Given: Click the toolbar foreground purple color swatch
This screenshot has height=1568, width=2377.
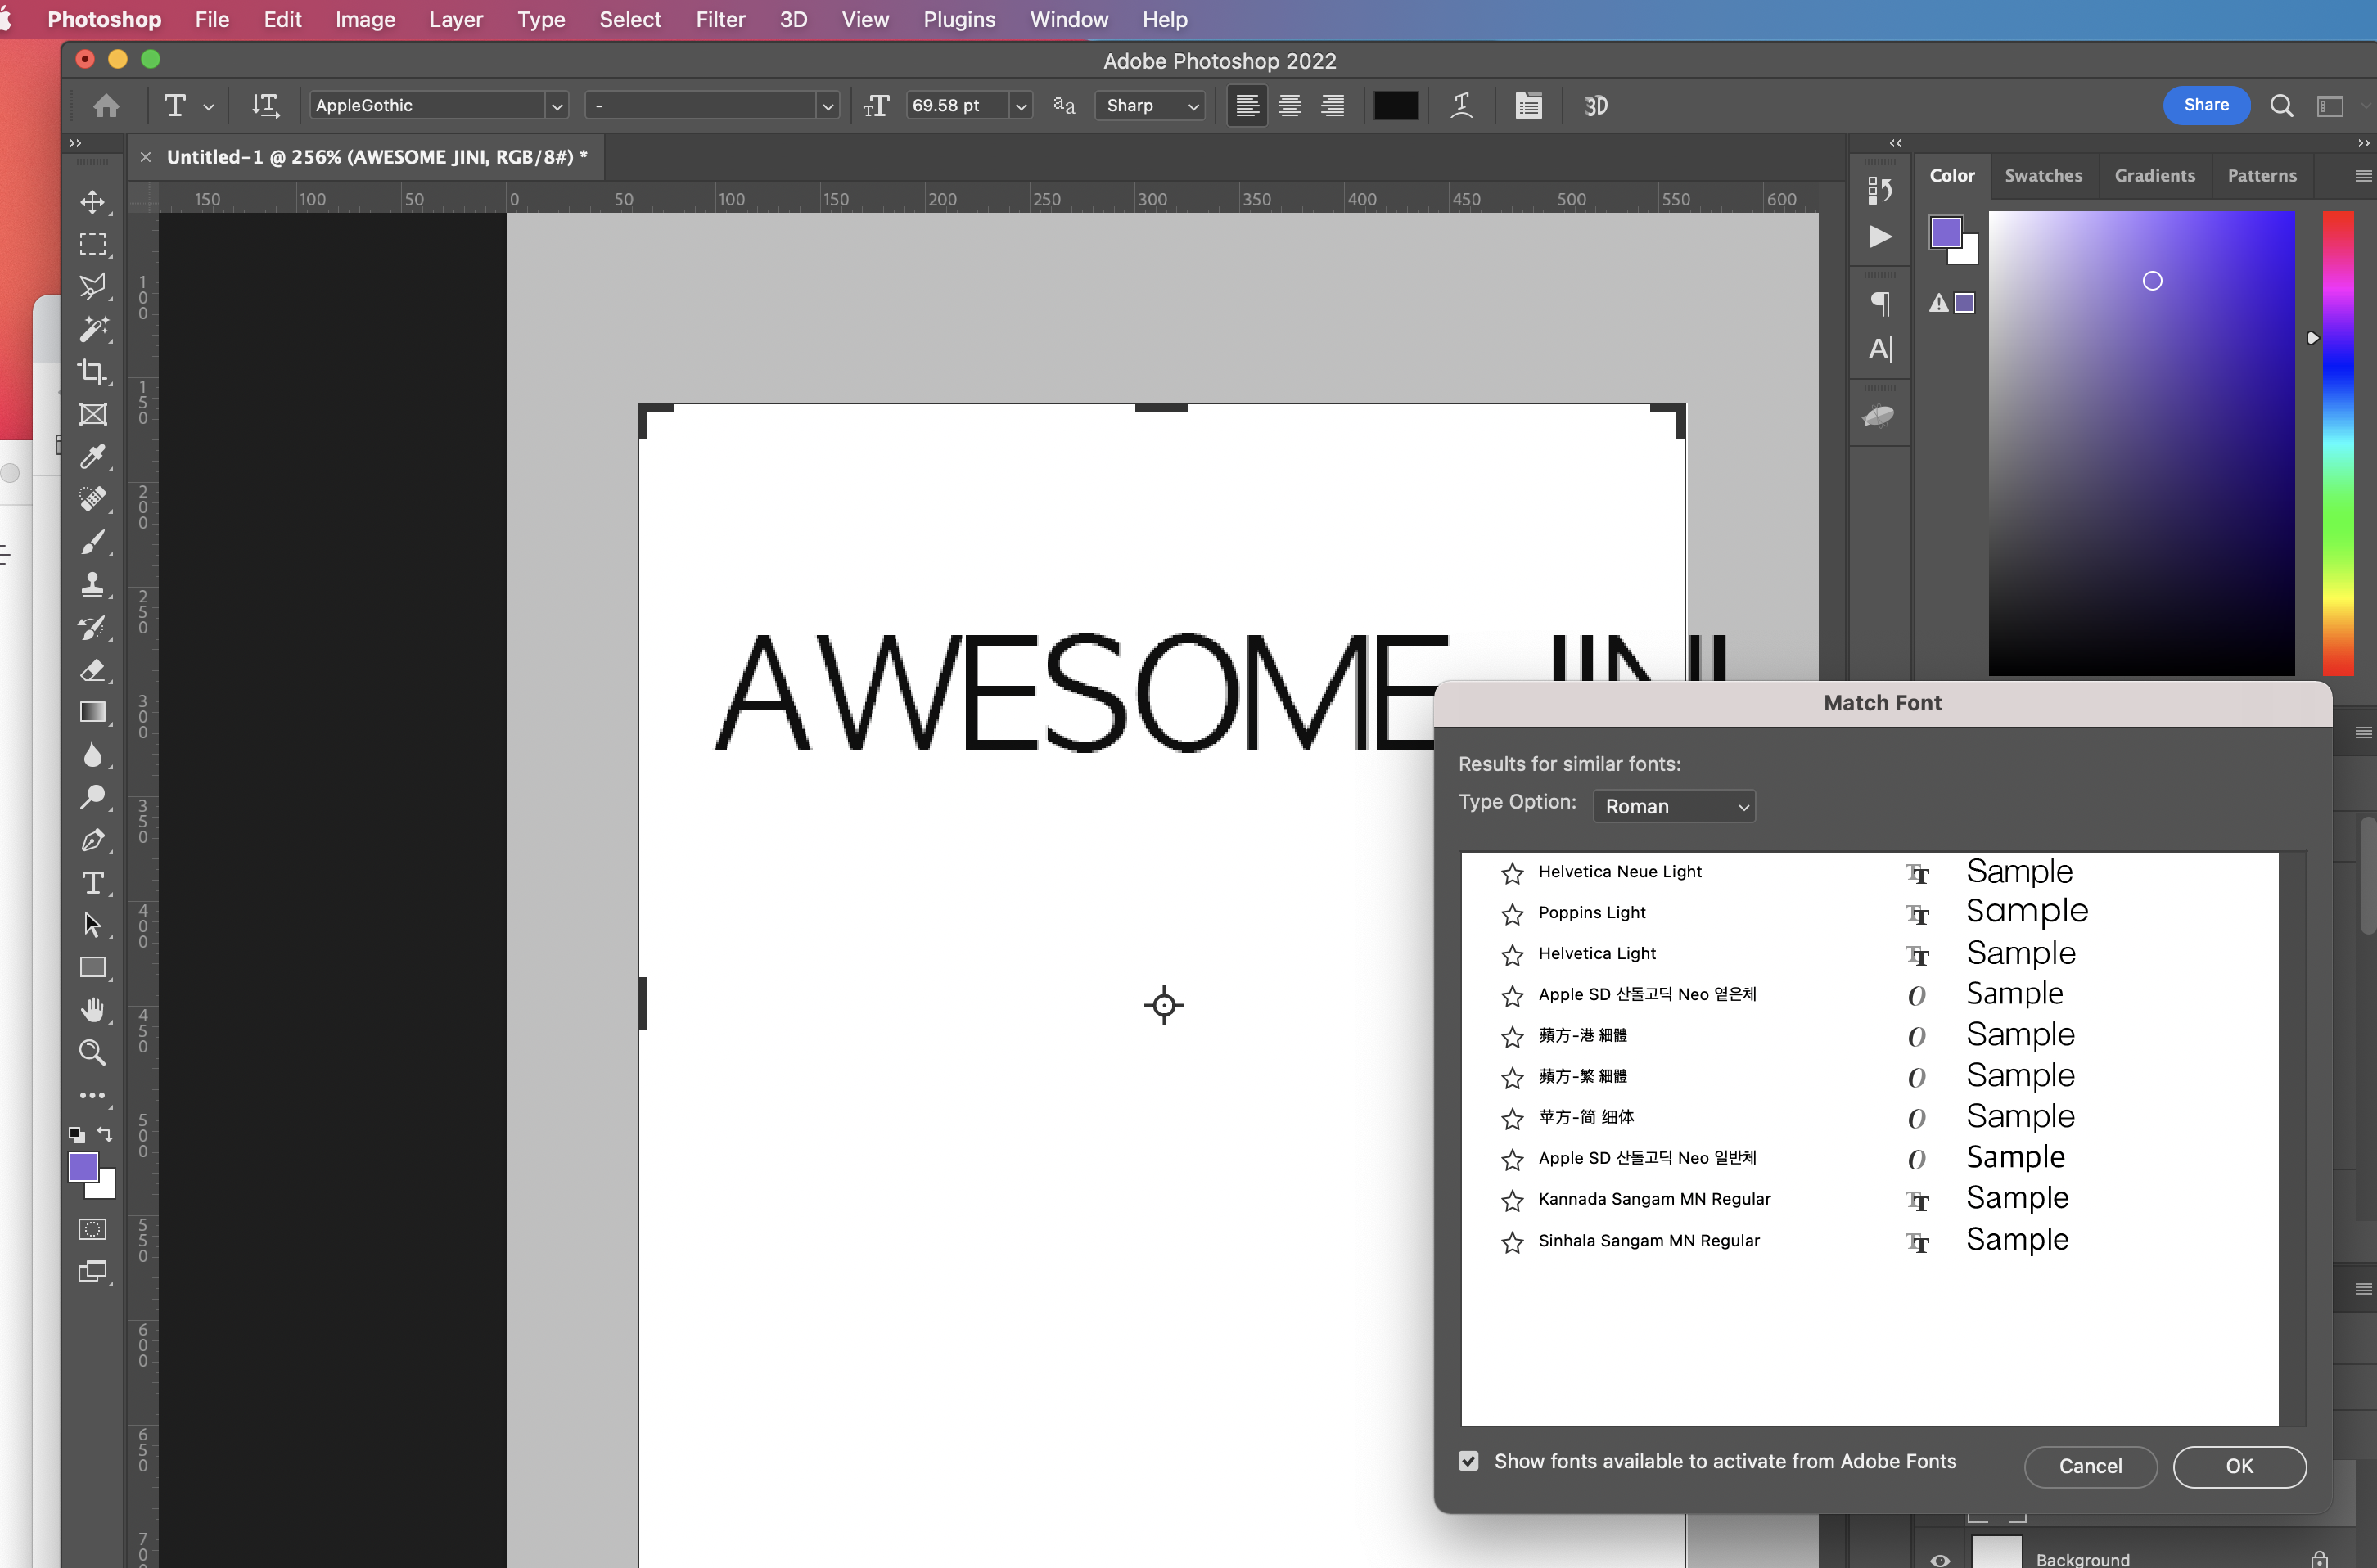Looking at the screenshot, I should click(x=83, y=1166).
